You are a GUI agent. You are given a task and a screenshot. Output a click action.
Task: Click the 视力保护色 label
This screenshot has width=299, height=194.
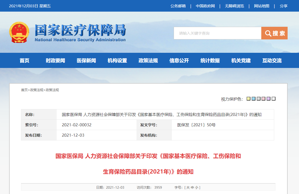232,99
